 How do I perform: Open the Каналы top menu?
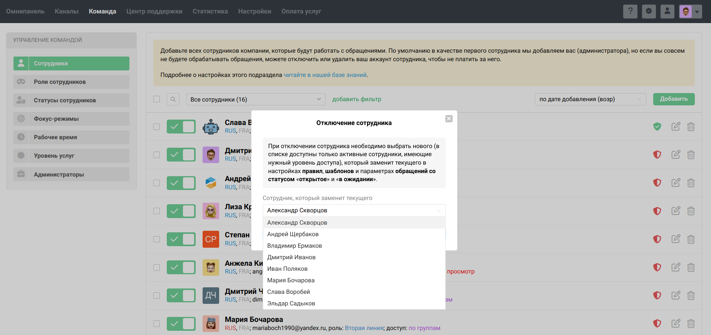tap(67, 11)
